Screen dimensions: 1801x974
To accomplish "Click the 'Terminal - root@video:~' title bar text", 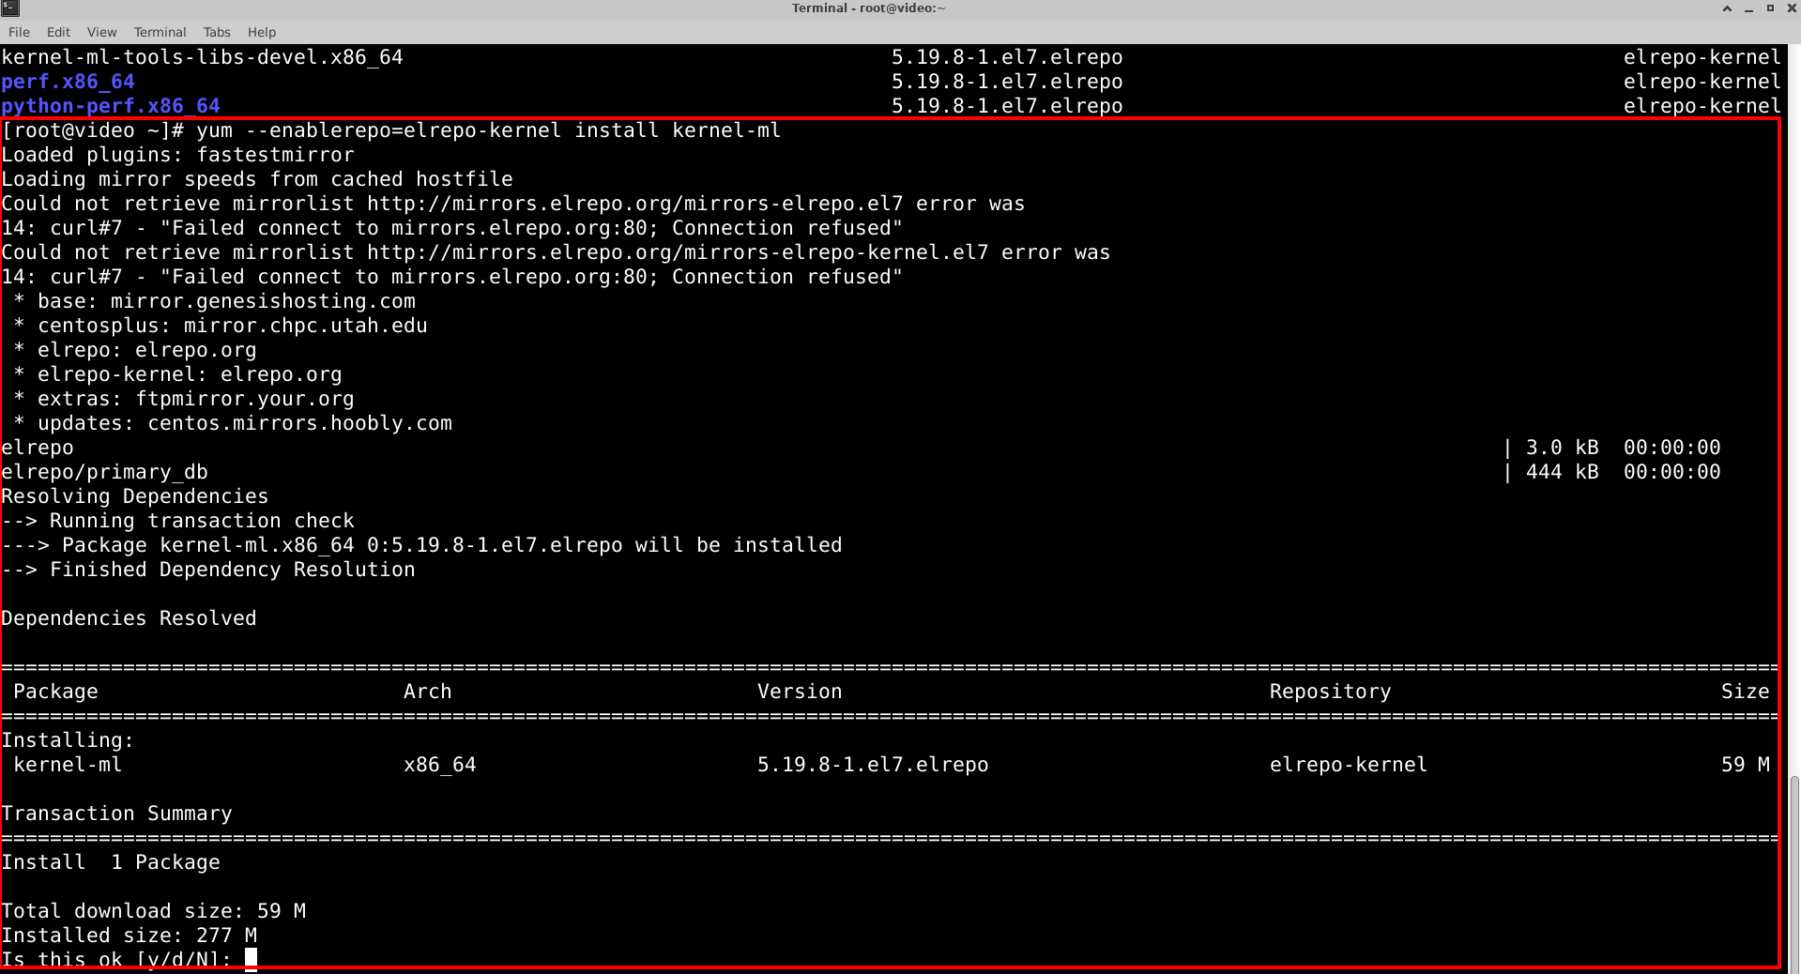I will pos(868,8).
